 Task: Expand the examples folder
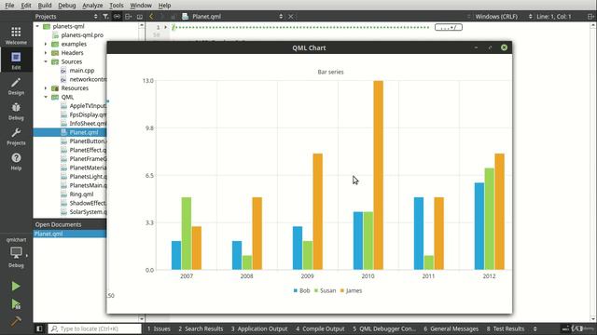[x=46, y=44]
